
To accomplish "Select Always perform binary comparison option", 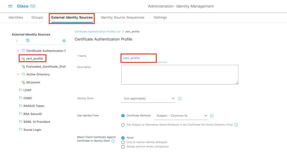I will pos(123,147).
